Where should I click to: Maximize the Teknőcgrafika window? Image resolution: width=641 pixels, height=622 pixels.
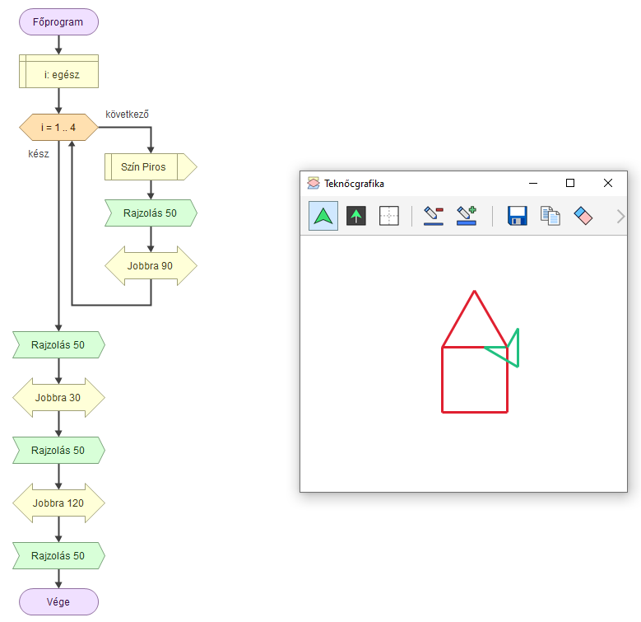pos(570,183)
